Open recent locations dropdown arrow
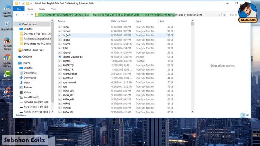The image size is (260, 146). [28, 15]
